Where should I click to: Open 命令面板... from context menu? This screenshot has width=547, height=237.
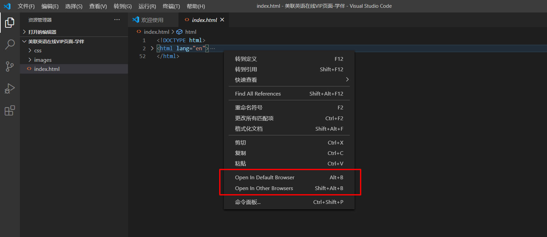pos(289,202)
